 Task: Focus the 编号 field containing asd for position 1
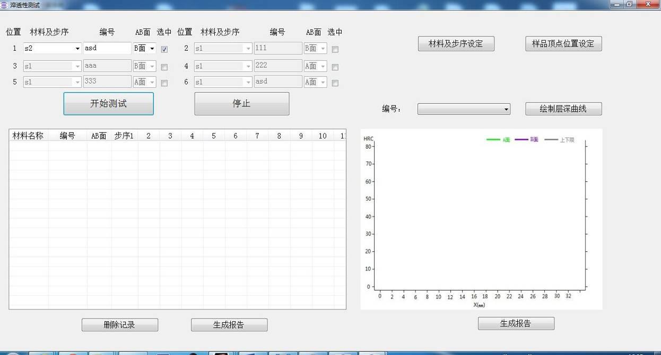click(x=107, y=48)
